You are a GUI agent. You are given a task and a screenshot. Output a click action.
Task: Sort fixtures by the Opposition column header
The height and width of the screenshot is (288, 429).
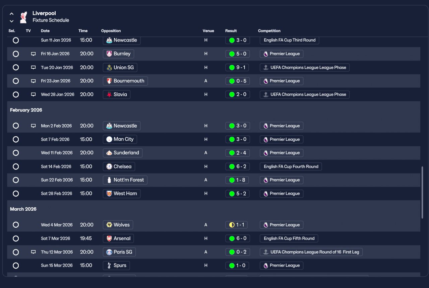click(x=111, y=31)
